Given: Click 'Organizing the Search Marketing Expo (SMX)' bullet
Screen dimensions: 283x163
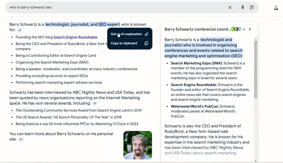Looking at the screenshot, I should [x=52, y=62].
